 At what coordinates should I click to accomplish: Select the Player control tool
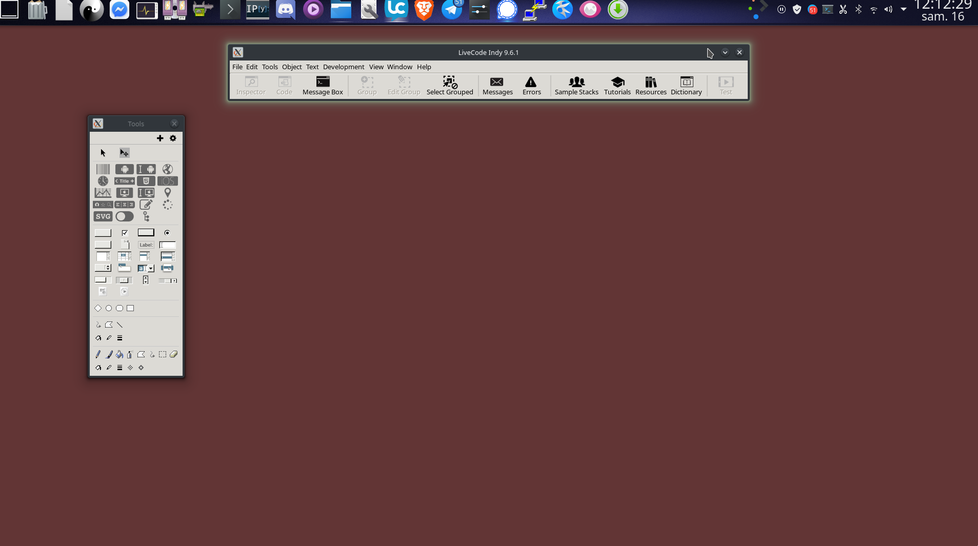pyautogui.click(x=124, y=291)
